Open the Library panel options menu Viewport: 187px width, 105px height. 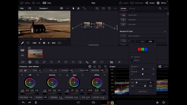pyautogui.click(x=166, y=8)
